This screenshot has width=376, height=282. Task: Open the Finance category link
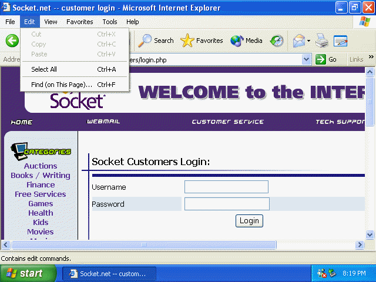41,185
